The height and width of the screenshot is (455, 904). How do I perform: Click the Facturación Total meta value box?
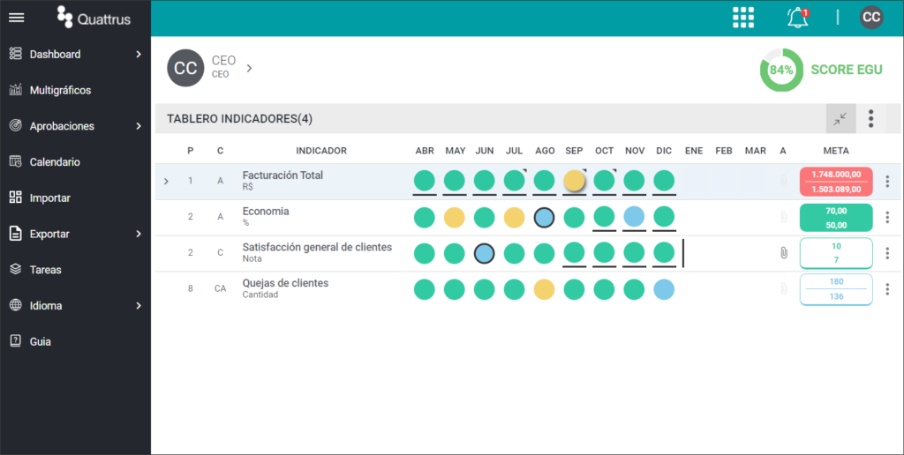[836, 182]
